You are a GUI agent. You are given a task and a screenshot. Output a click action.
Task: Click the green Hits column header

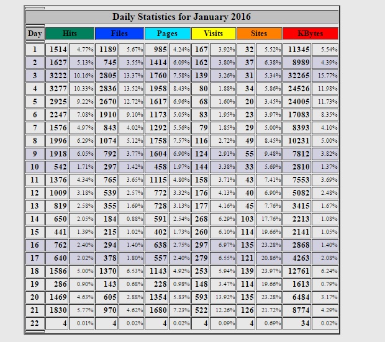[70, 34]
